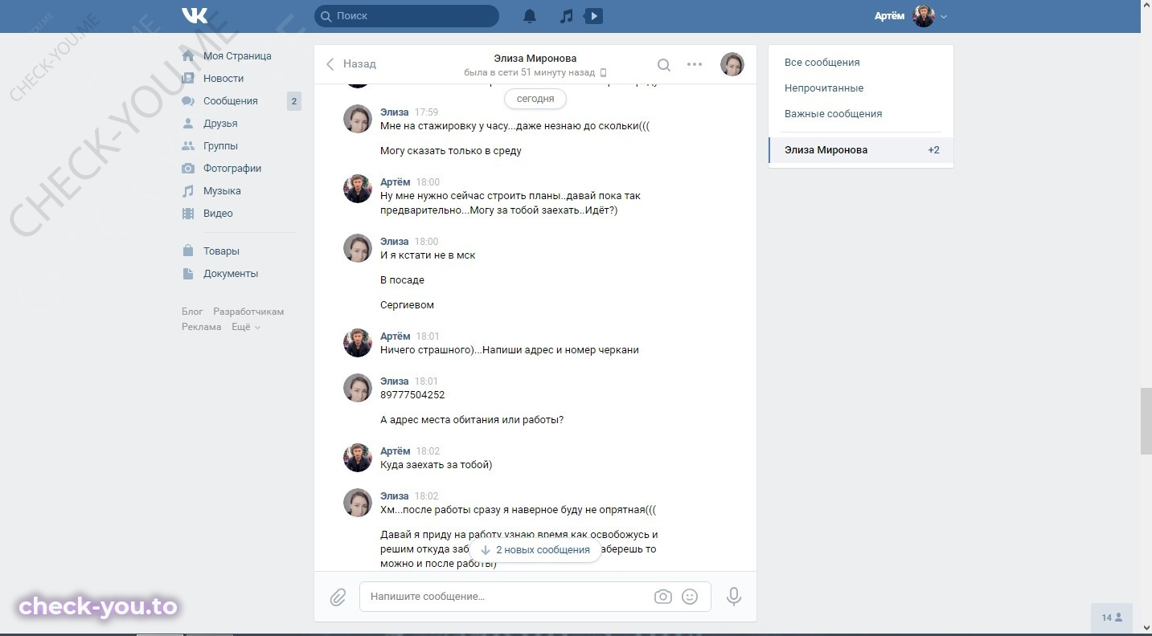
Task: Click the camera icon beside Фотографии
Action: coord(188,169)
